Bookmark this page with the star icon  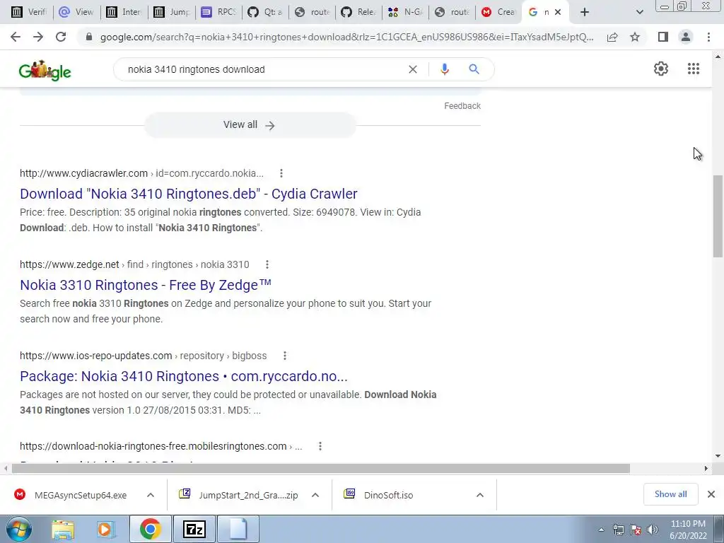coord(635,37)
